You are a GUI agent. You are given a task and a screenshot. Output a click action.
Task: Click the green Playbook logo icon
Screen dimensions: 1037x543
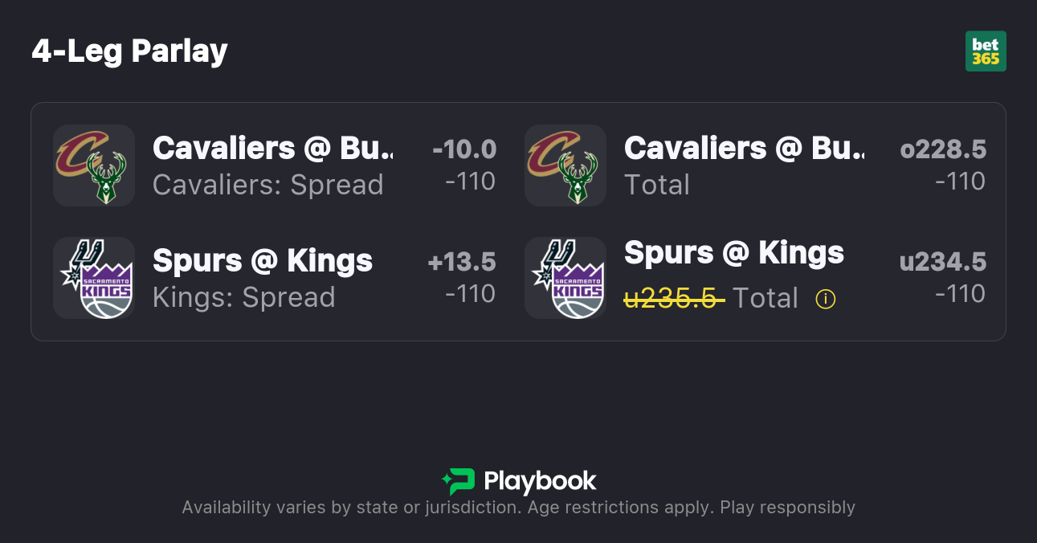[x=459, y=481]
